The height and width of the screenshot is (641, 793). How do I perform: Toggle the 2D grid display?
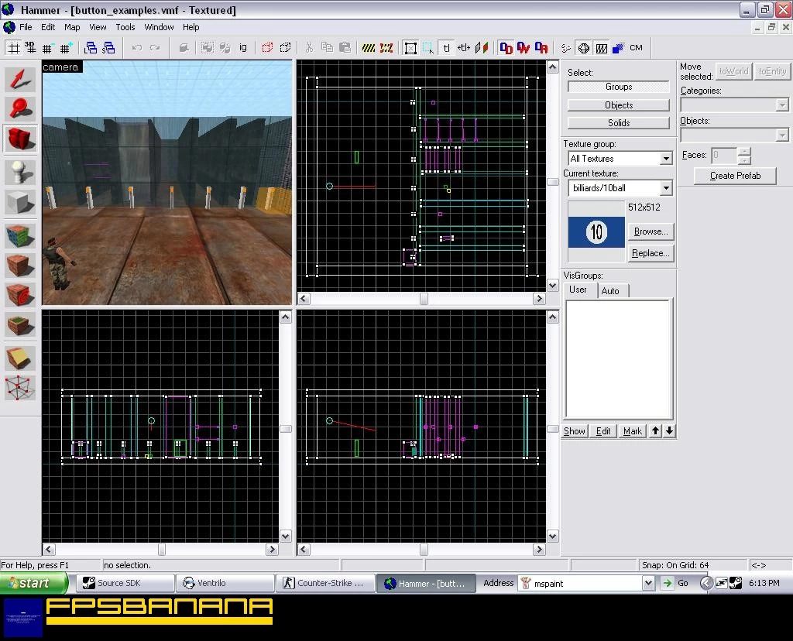14,48
